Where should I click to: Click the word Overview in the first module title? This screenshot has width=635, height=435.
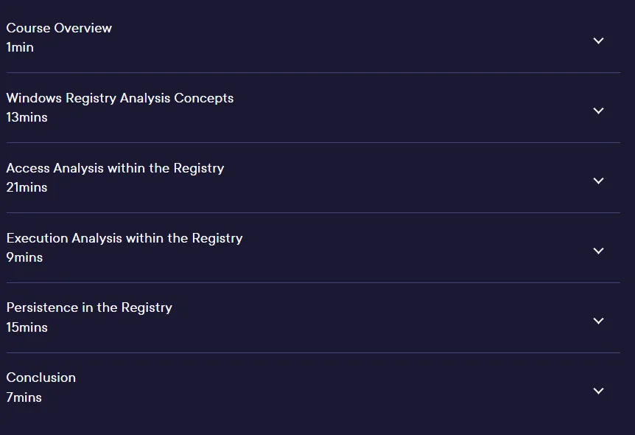(x=83, y=28)
